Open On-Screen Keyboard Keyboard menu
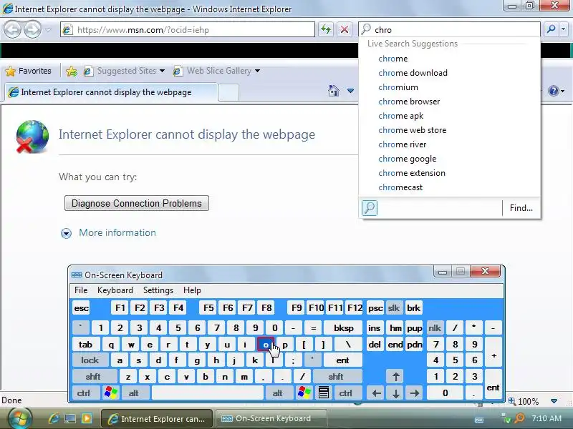The image size is (573, 429). 115,290
